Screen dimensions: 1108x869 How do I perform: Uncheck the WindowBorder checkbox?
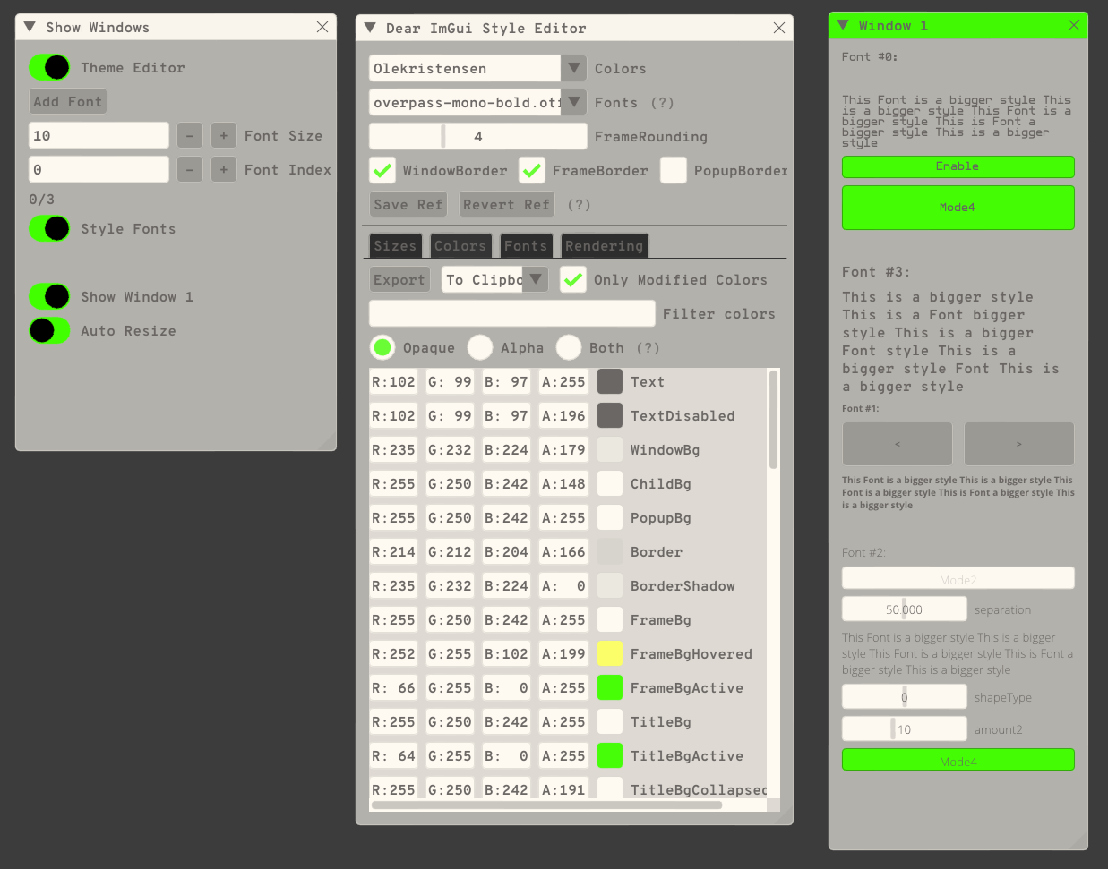pos(382,170)
